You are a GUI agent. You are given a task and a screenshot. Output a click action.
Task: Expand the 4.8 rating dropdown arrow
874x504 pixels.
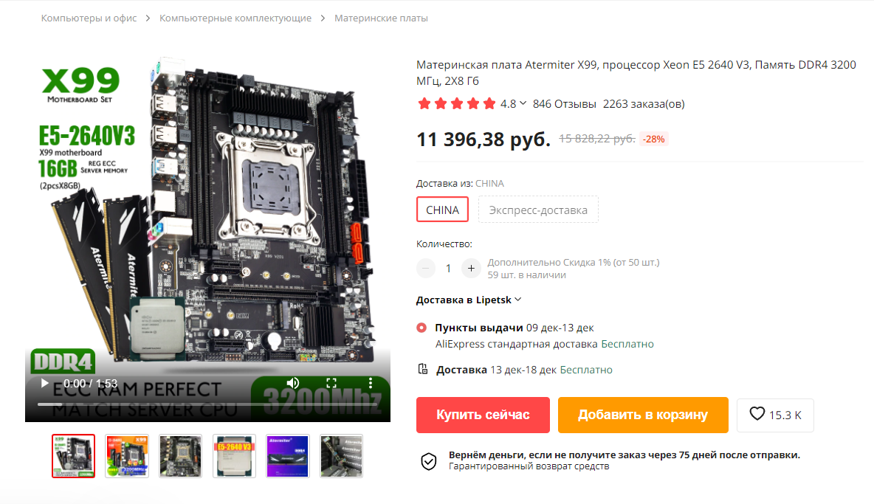523,103
